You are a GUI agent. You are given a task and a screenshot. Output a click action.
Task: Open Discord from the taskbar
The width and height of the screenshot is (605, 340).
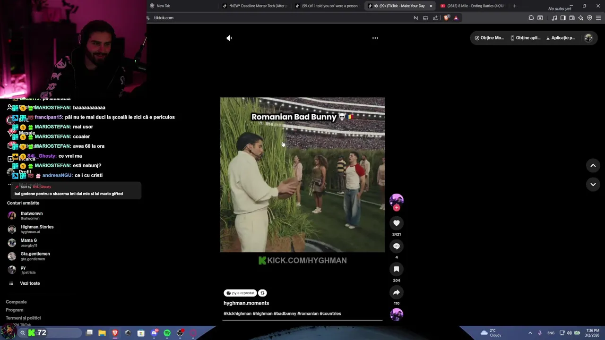[154, 333]
